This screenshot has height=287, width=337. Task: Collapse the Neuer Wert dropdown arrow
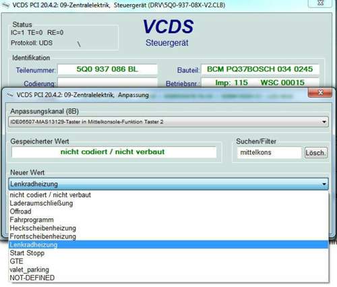click(324, 184)
